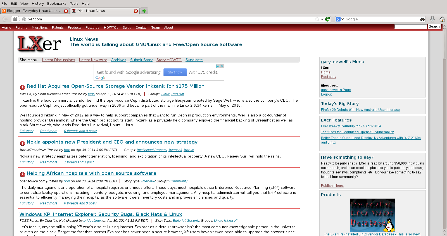Screen dimensions: 447x236
Task: Open Swag in the red navigation bar
Action: click(x=127, y=28)
